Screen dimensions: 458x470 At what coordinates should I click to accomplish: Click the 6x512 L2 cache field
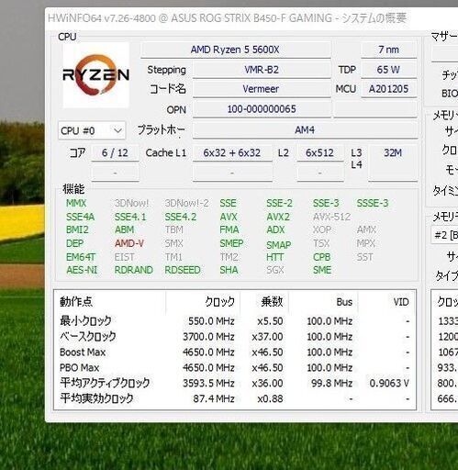coord(320,152)
